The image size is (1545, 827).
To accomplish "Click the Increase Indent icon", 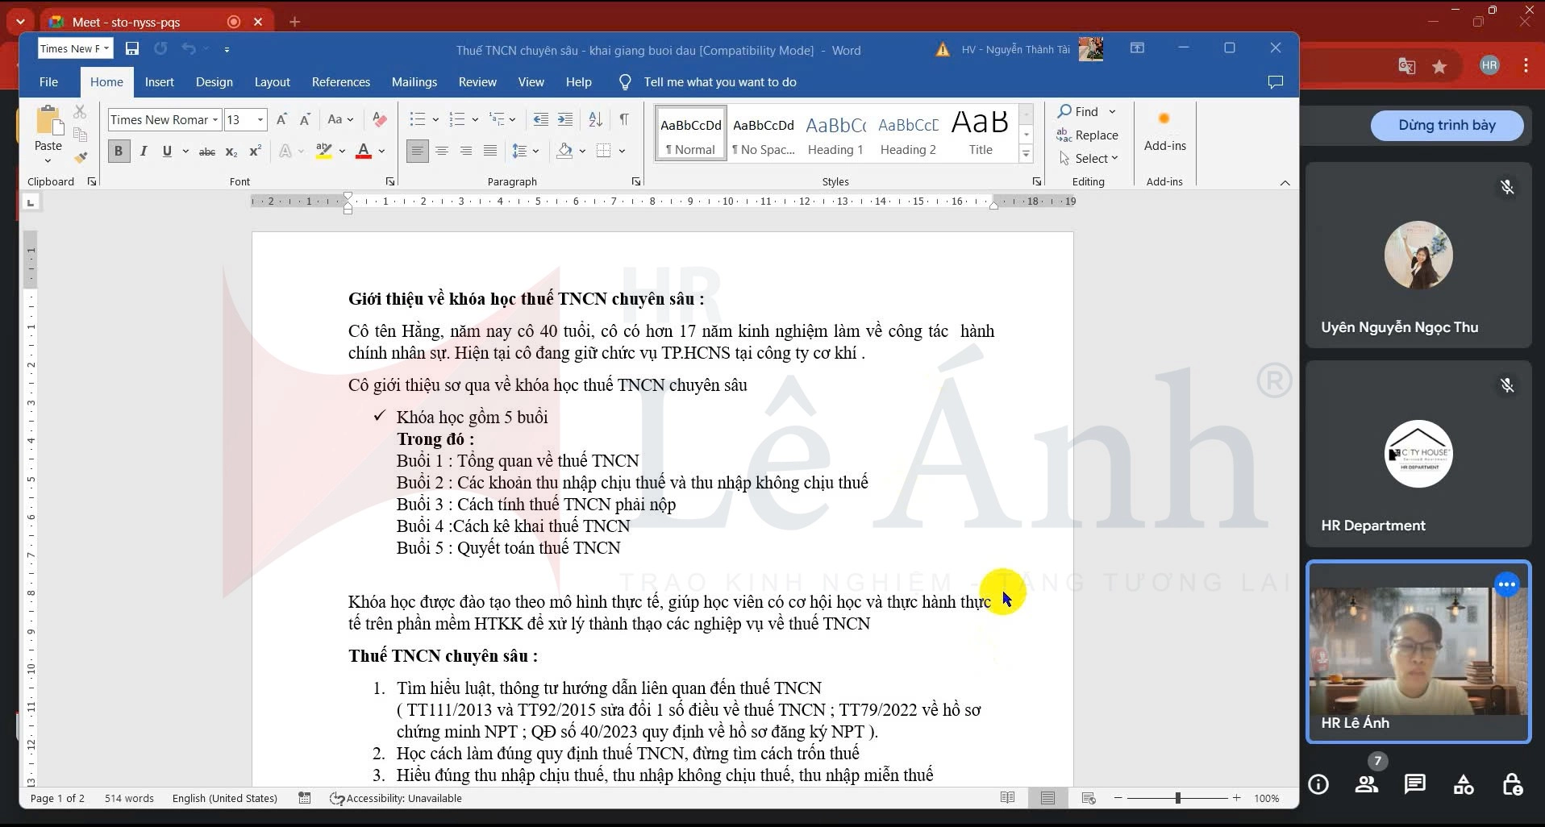I will point(565,120).
